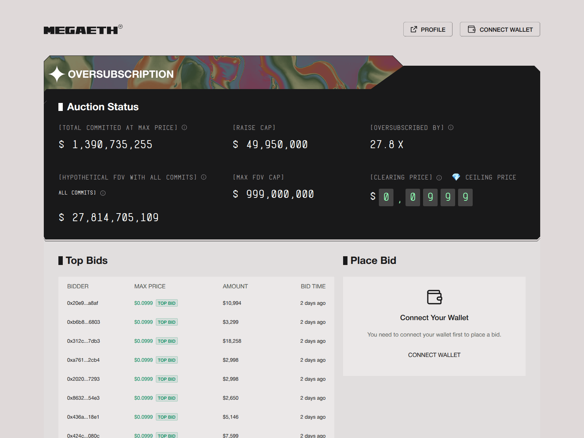Click the wallet icon in the Place Bid card
This screenshot has height=438, width=584.
point(434,297)
